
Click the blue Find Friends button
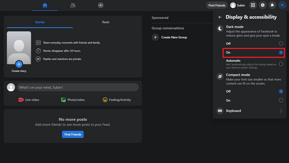point(73,134)
